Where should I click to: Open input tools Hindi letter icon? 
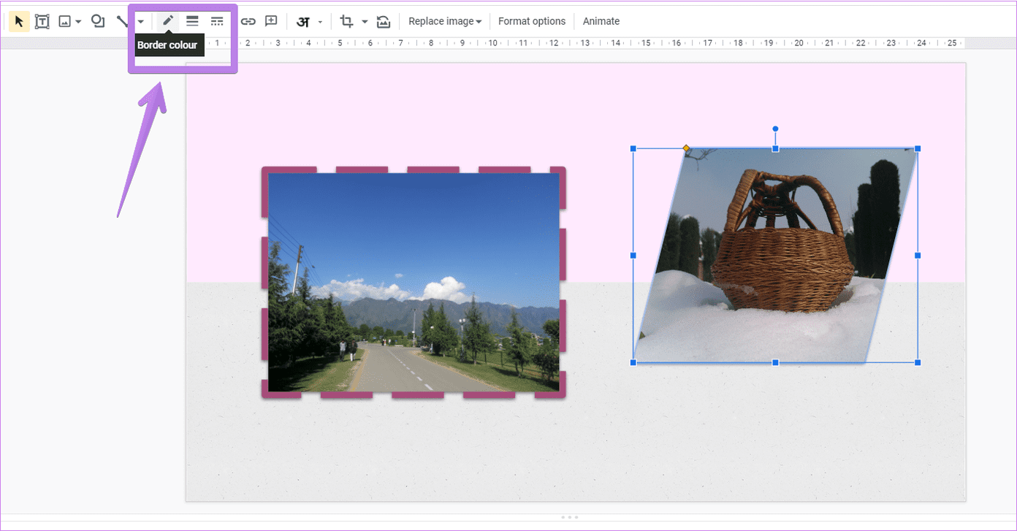[302, 22]
